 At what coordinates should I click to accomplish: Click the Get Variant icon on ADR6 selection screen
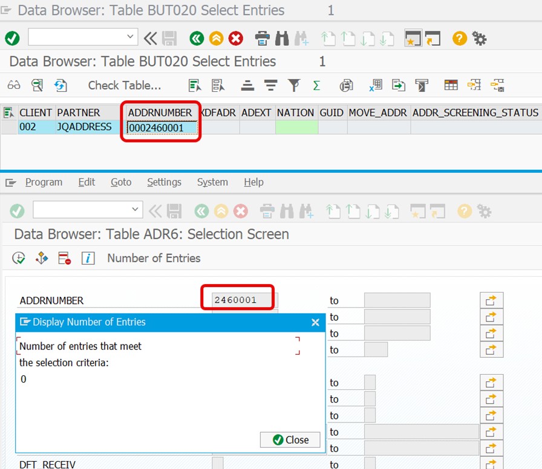coord(42,258)
